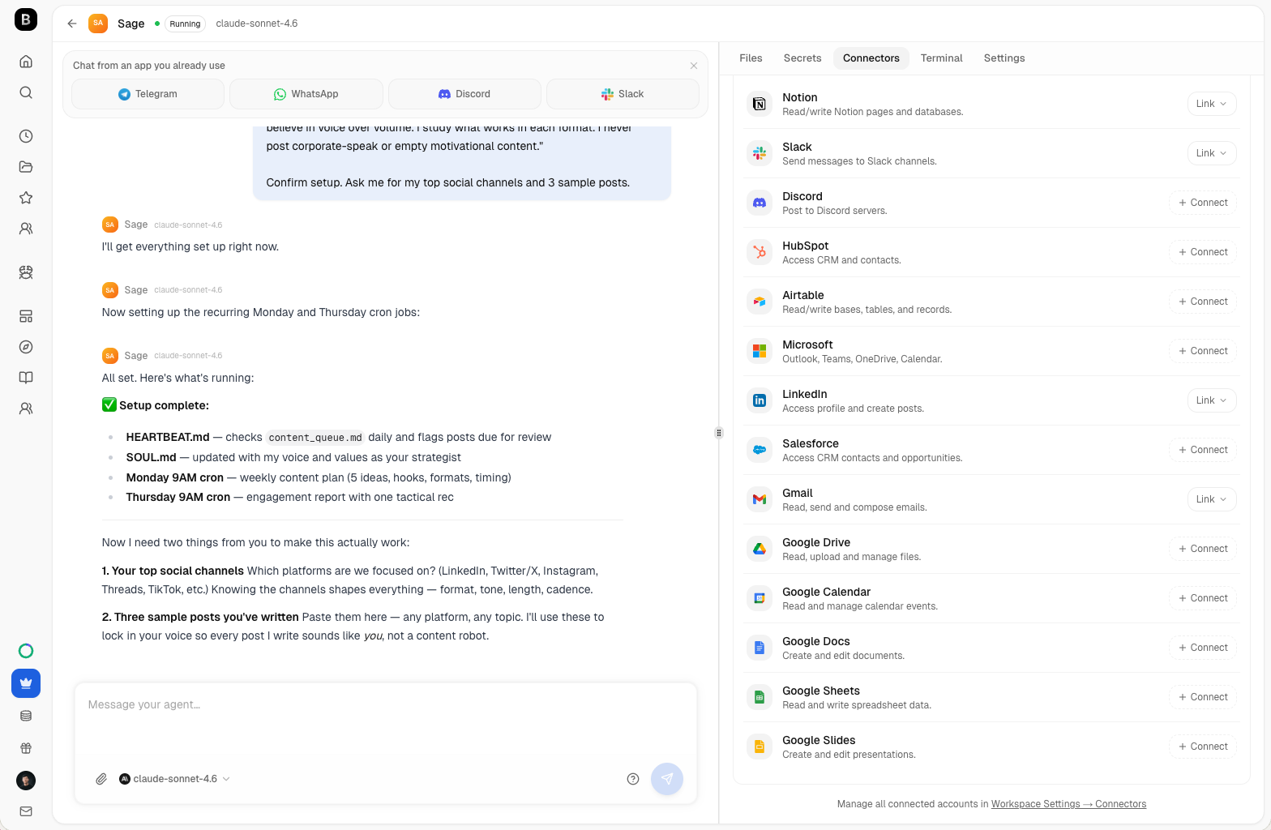Switch to the Settings tab
Image resolution: width=1271 pixels, height=830 pixels.
[1004, 58]
